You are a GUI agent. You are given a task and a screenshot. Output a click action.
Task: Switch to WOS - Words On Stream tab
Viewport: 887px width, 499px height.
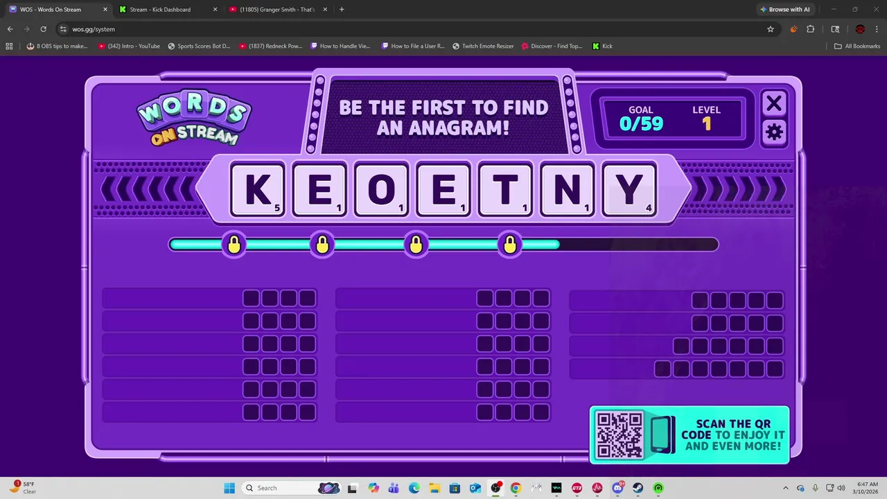pyautogui.click(x=59, y=10)
